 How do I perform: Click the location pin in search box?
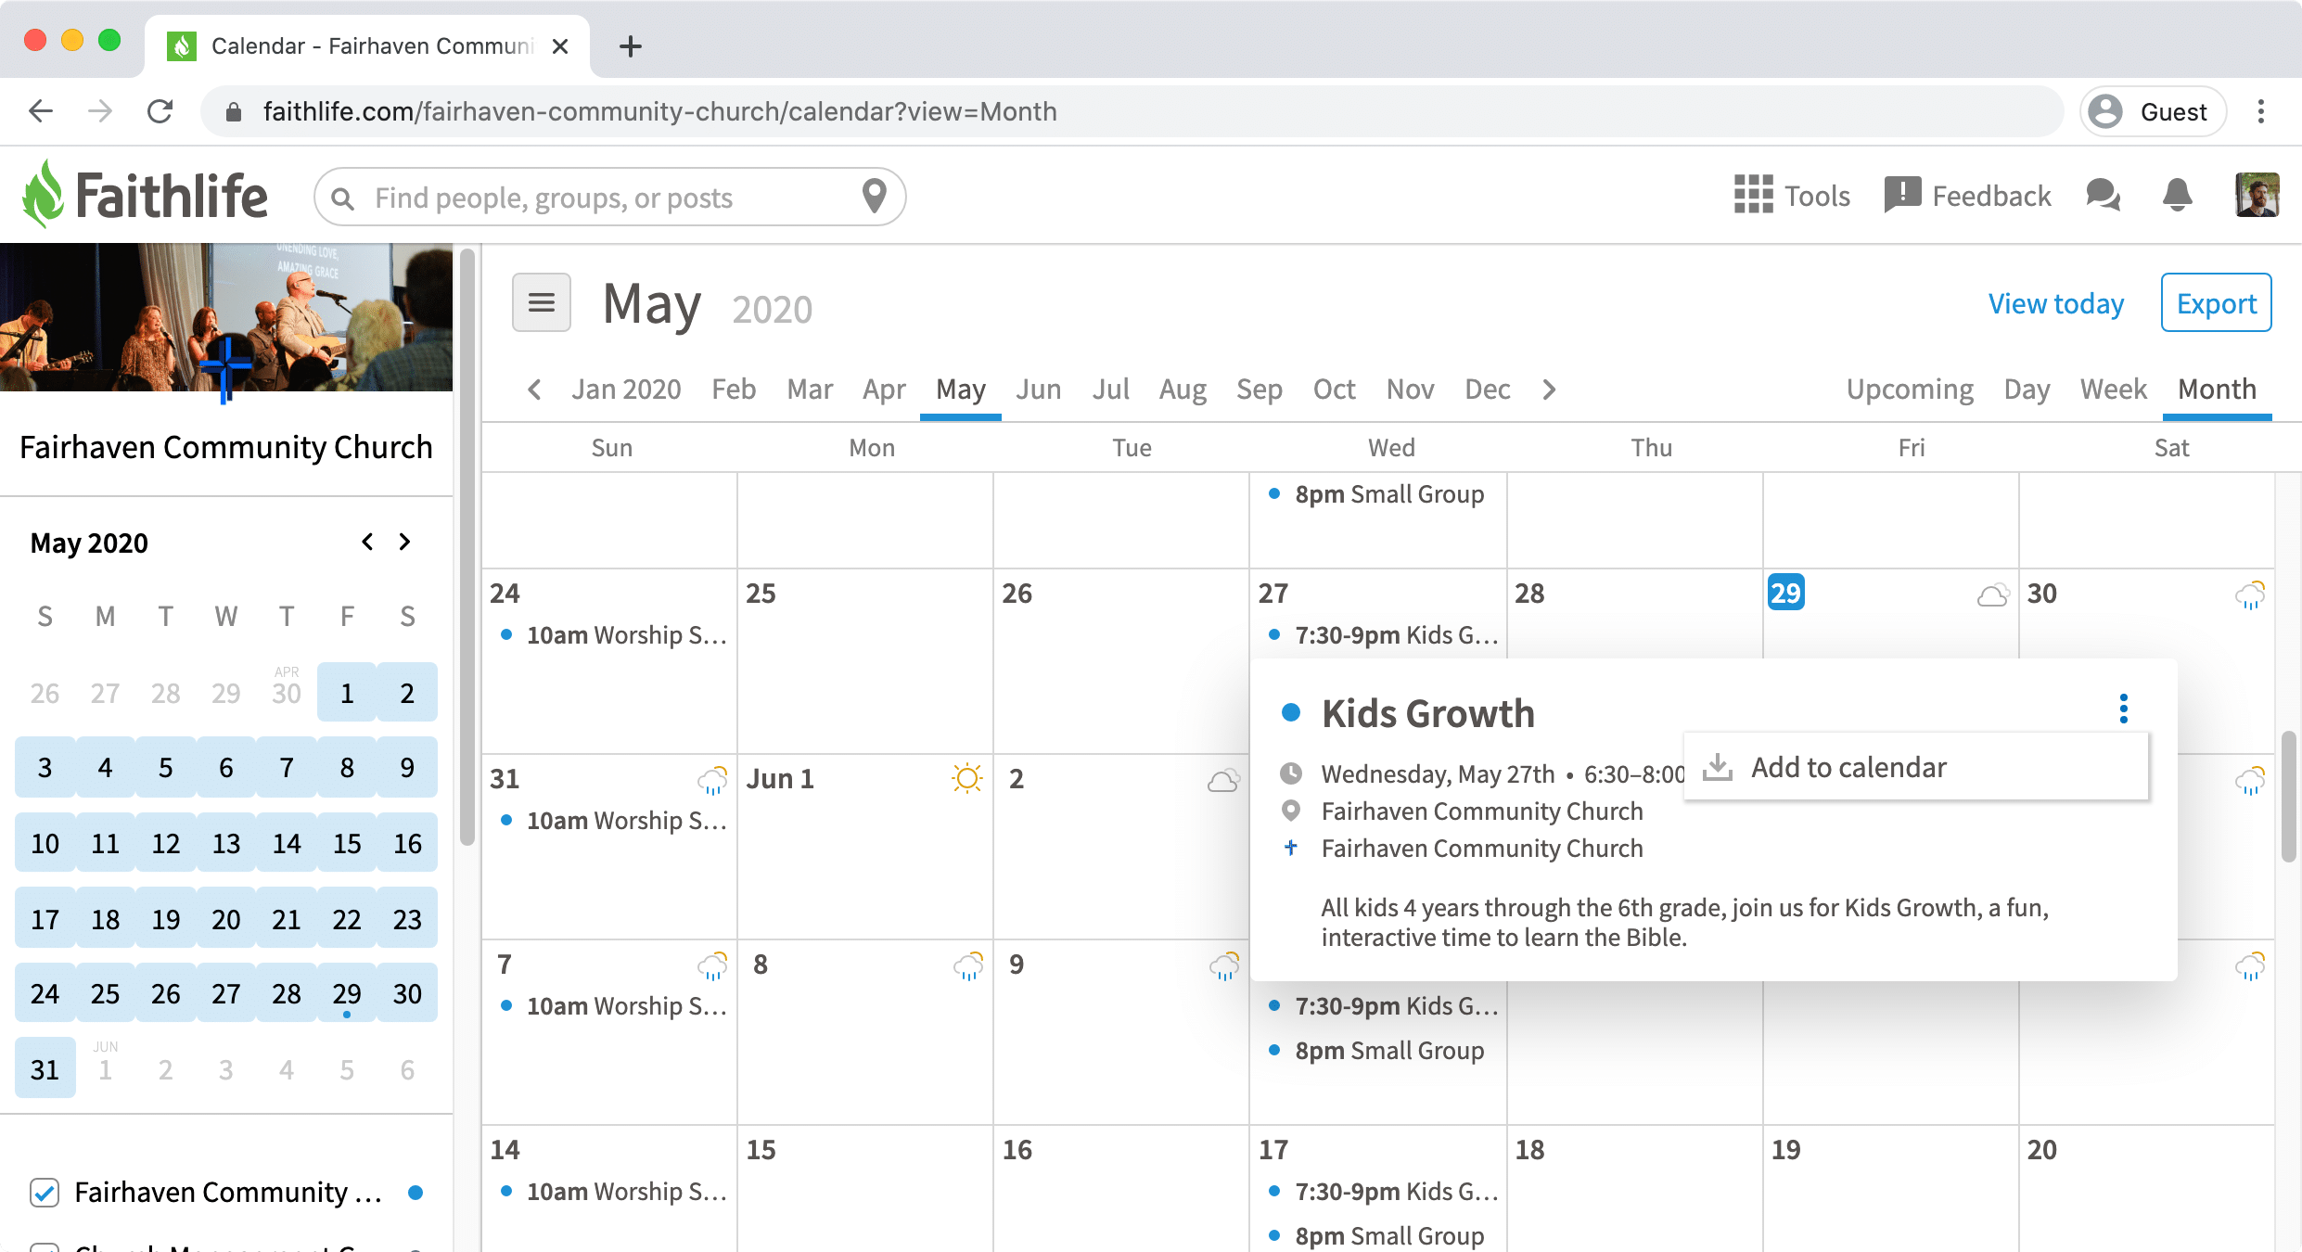pos(874,196)
